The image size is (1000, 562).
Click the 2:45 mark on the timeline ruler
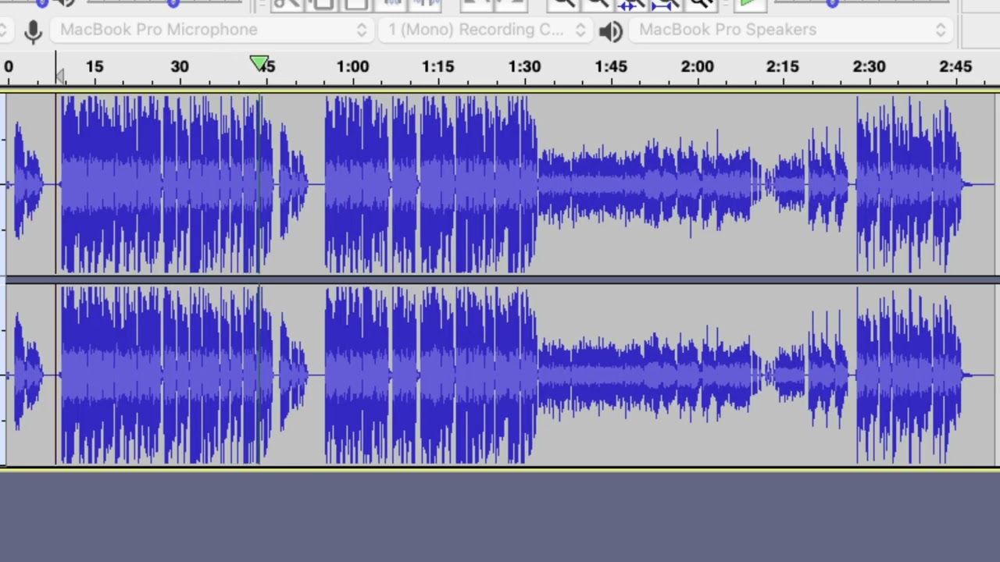(955, 67)
